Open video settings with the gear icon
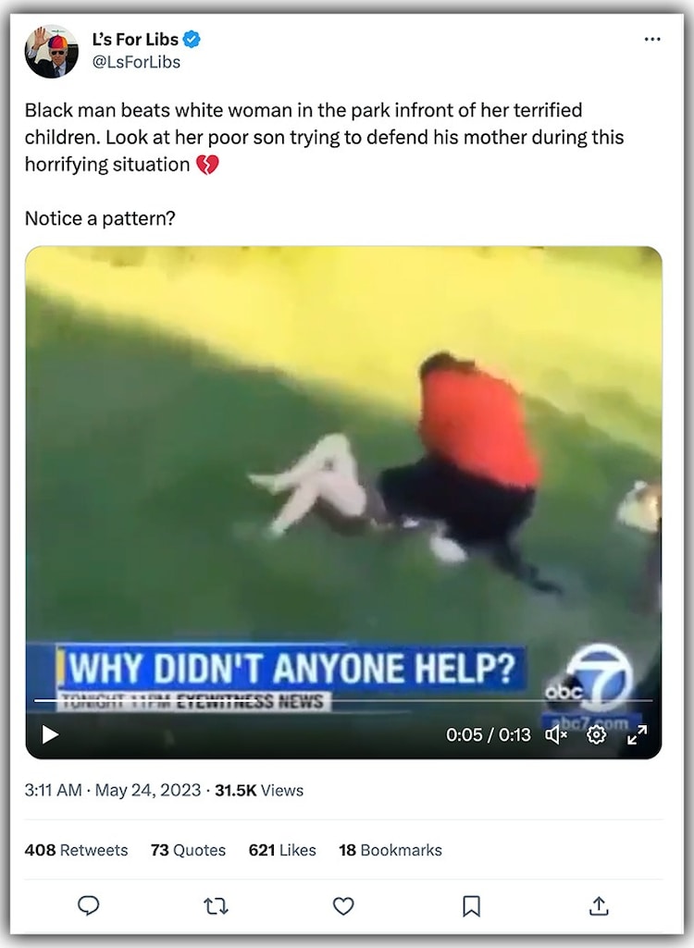 click(x=597, y=734)
